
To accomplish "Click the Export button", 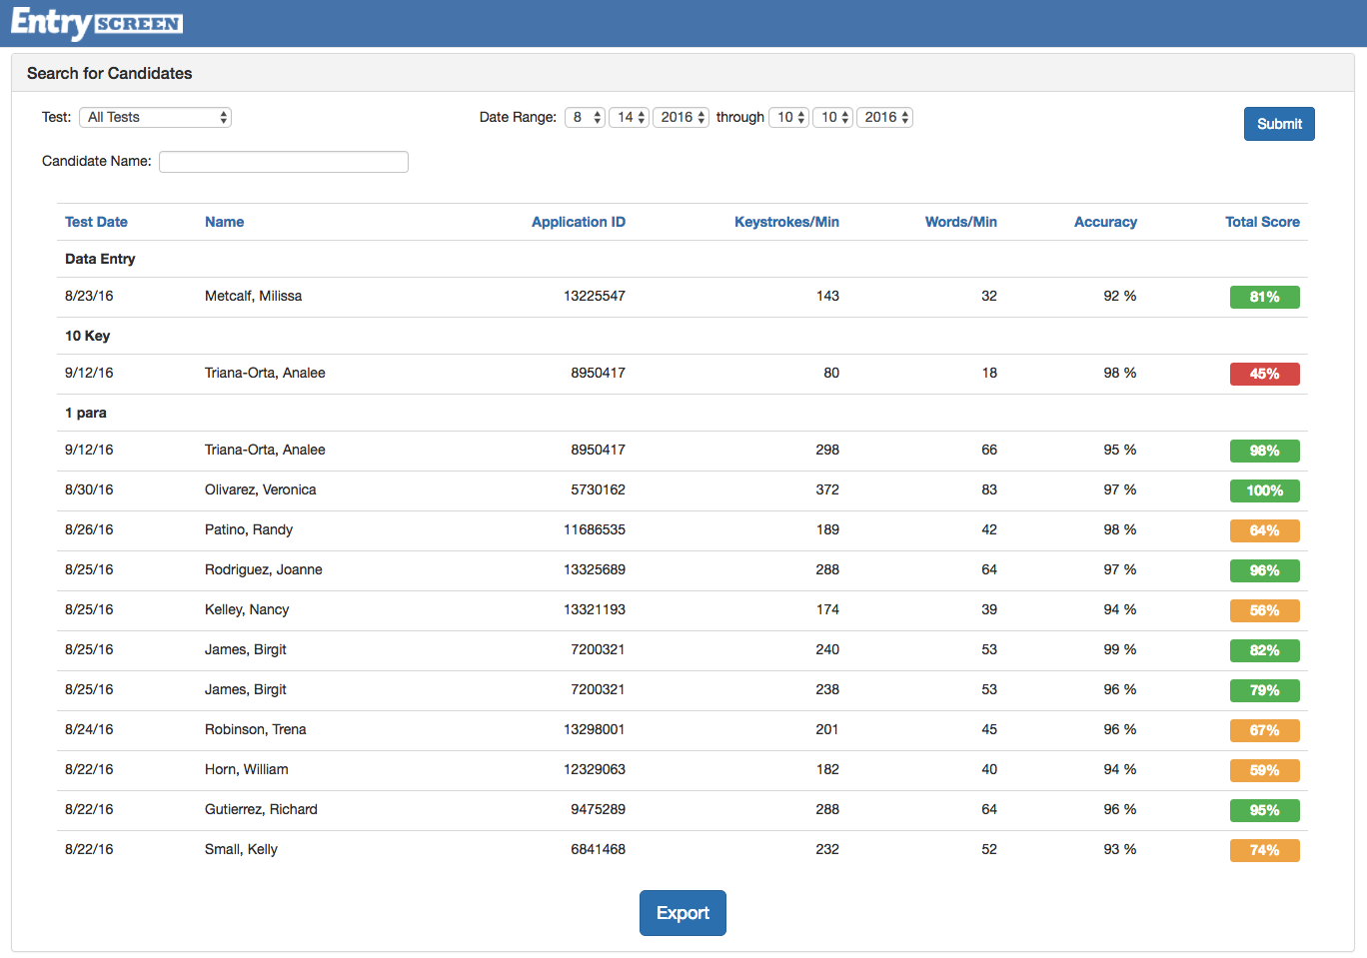I will pyautogui.click(x=683, y=913).
